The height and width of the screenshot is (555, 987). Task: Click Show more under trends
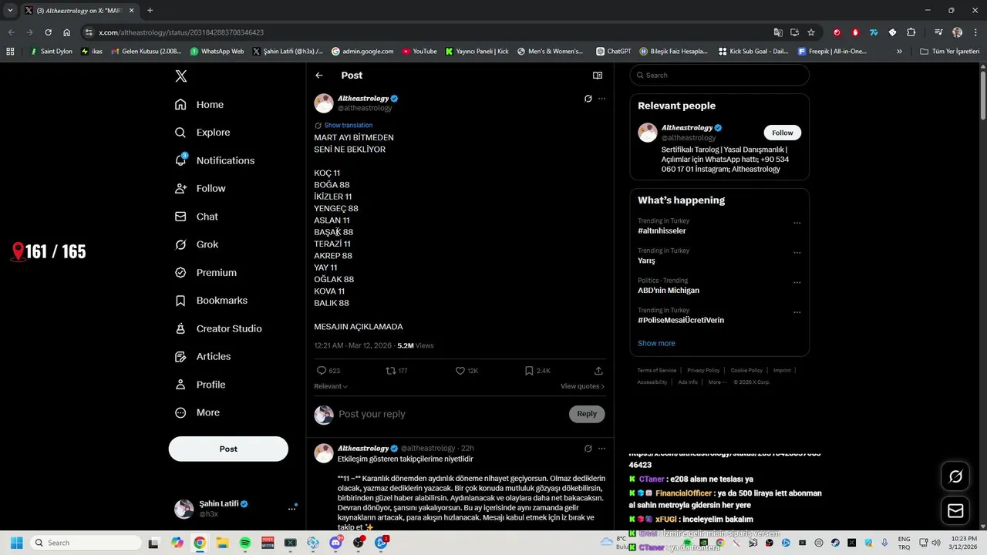coord(656,344)
